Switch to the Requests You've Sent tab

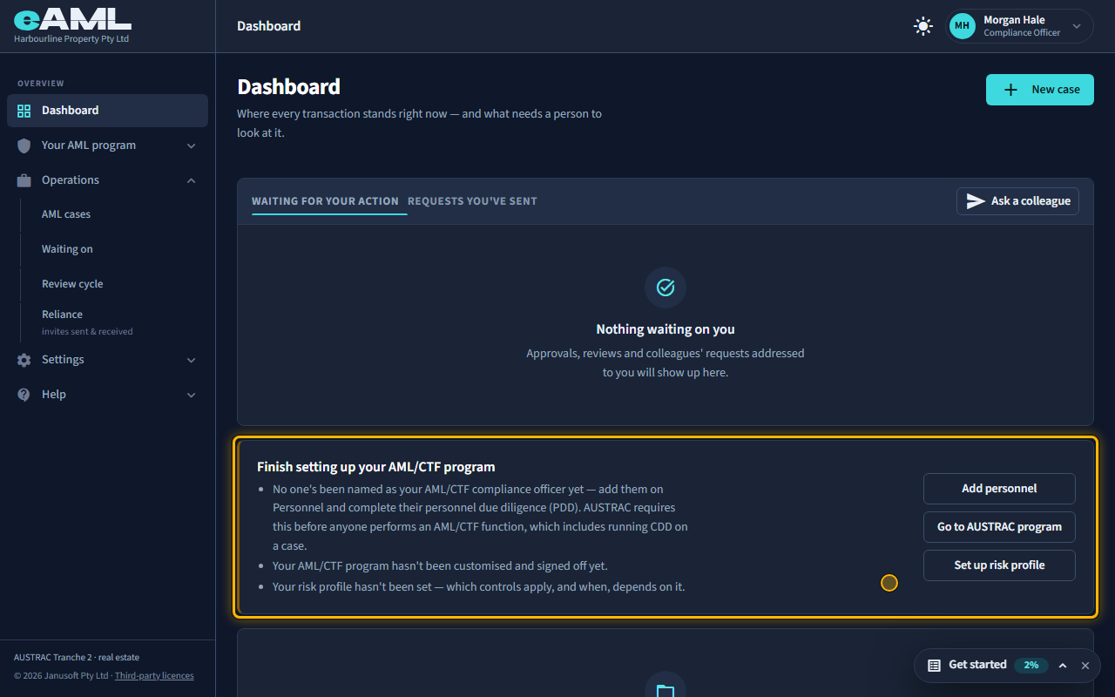click(x=472, y=201)
